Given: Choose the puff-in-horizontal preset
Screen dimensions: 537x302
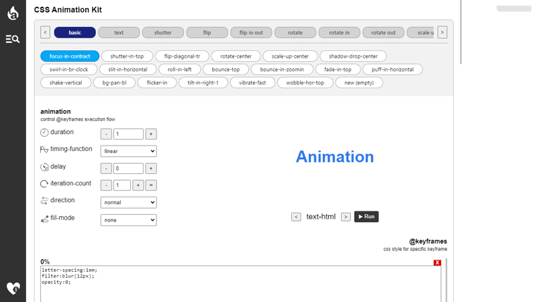Looking at the screenshot, I should [393, 70].
